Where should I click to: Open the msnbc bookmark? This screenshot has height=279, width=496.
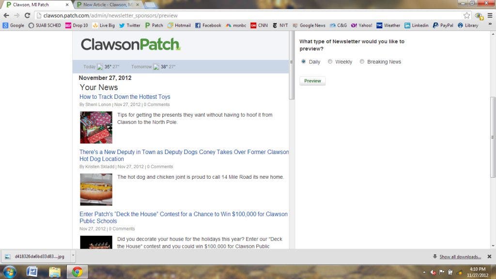[236, 25]
